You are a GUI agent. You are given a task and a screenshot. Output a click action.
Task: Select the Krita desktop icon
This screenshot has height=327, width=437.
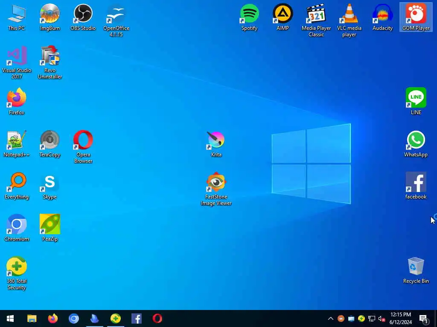click(x=216, y=144)
